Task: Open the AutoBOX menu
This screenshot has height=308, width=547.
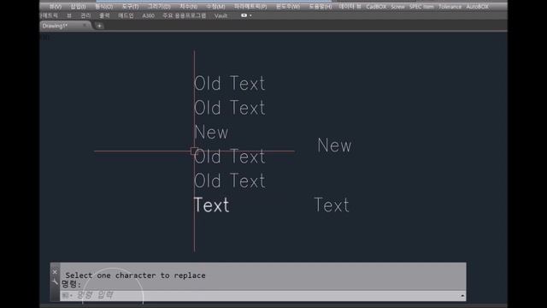Action: [x=477, y=7]
